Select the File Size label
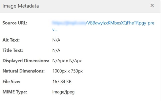161x101 pixels. pos(11,82)
